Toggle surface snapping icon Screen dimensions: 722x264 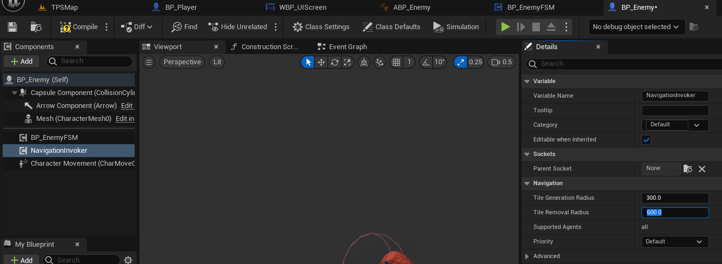380,62
